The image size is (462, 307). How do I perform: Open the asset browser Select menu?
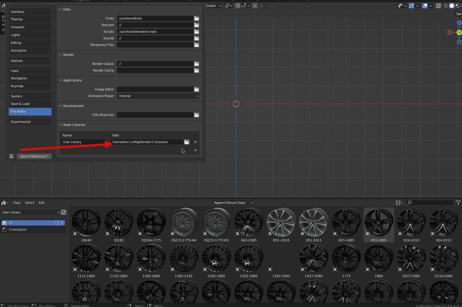(x=29, y=203)
